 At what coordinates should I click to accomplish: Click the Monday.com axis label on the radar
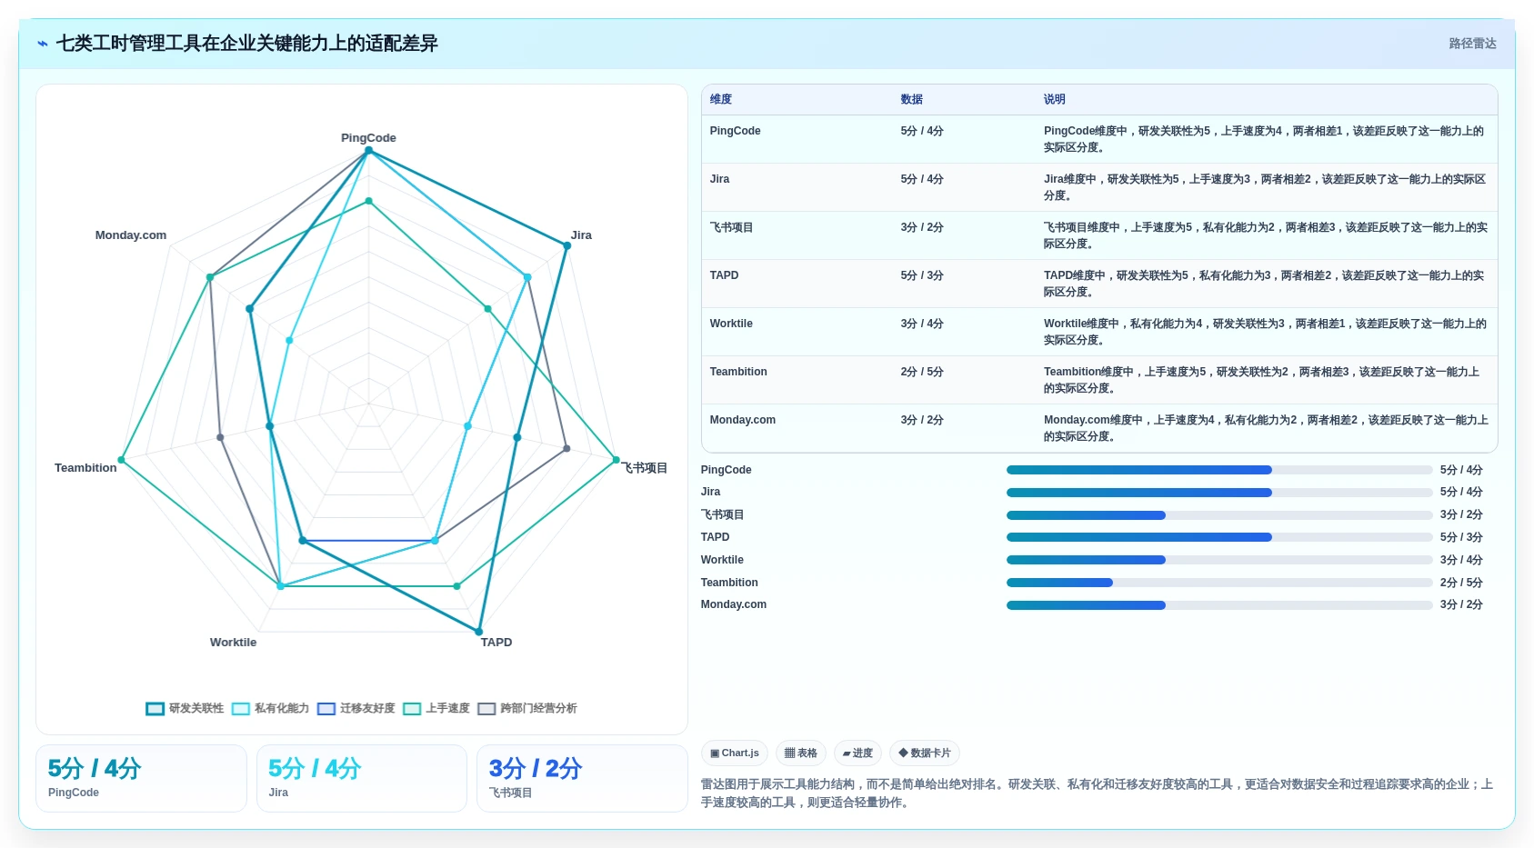[x=131, y=235]
